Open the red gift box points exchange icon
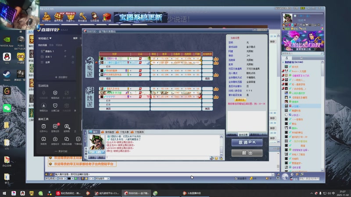 [x=107, y=17]
